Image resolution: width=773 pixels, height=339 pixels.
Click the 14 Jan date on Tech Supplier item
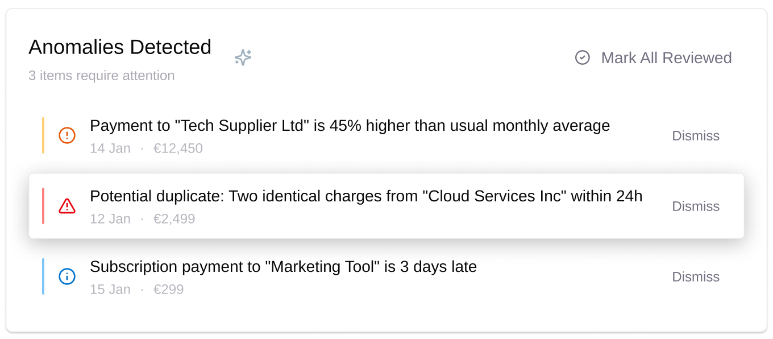(110, 148)
